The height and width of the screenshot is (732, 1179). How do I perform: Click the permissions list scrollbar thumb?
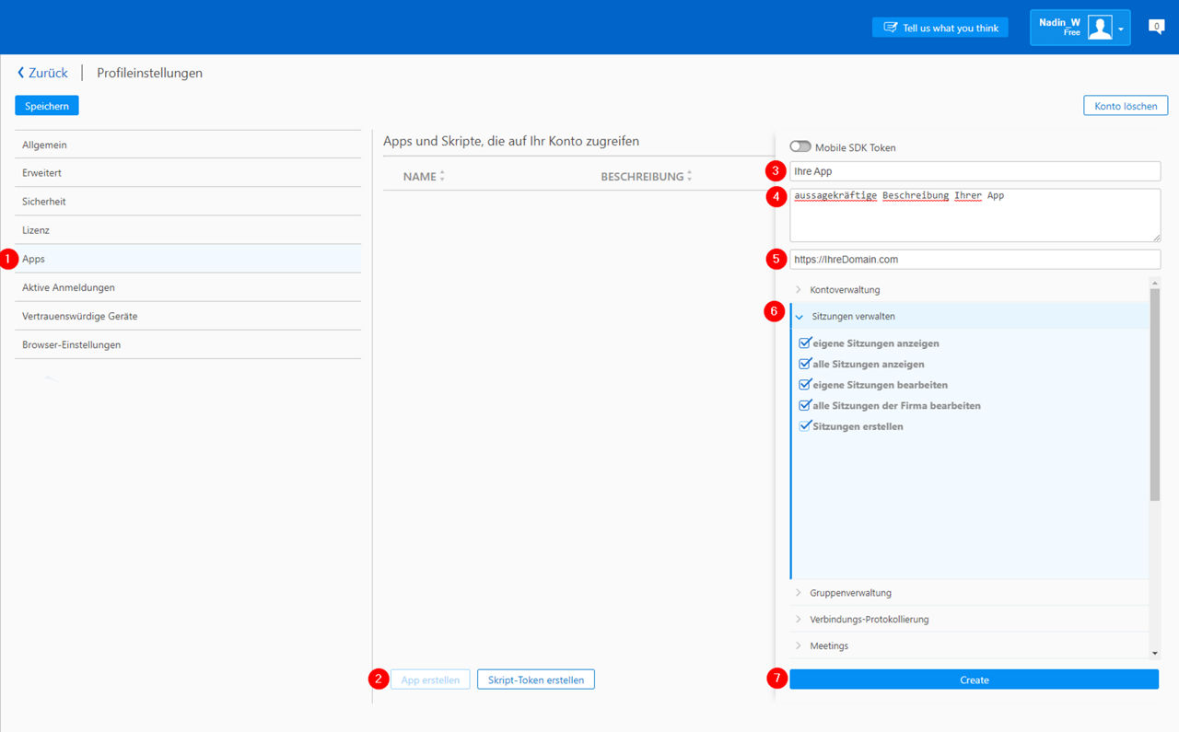tap(1155, 395)
